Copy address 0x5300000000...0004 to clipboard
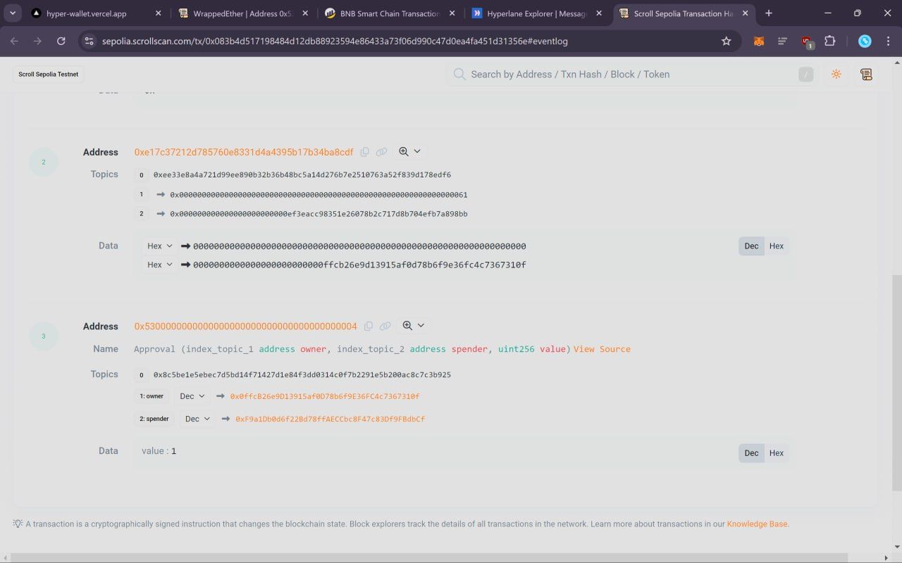Viewport: 902px width, 563px height. [368, 326]
